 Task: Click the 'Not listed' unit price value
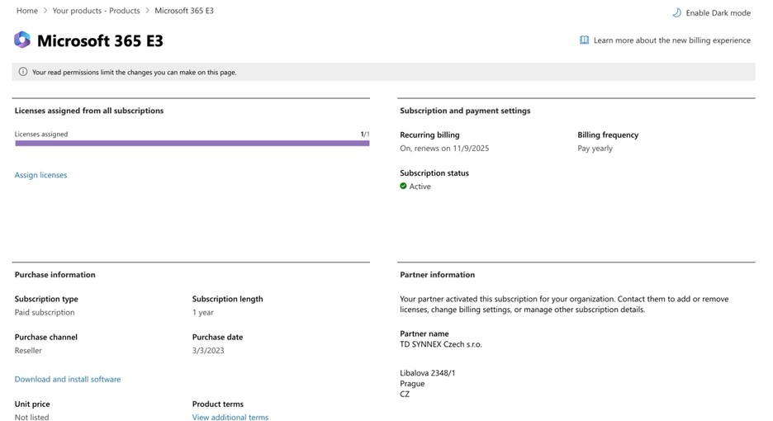[x=31, y=417]
